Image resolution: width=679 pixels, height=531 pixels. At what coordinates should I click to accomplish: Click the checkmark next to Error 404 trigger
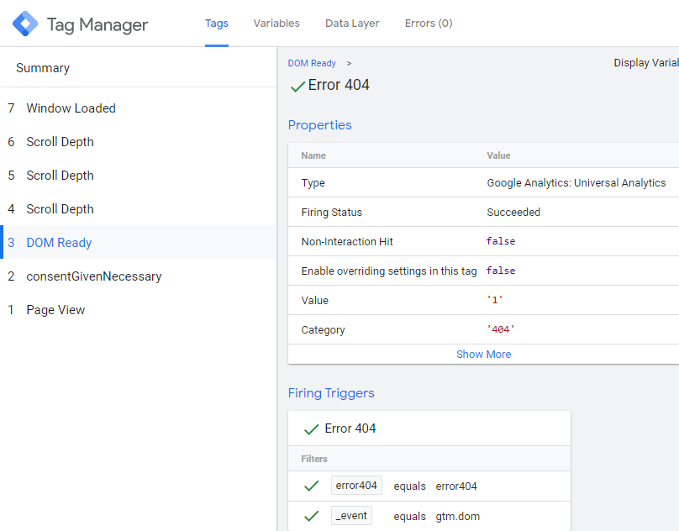point(312,429)
